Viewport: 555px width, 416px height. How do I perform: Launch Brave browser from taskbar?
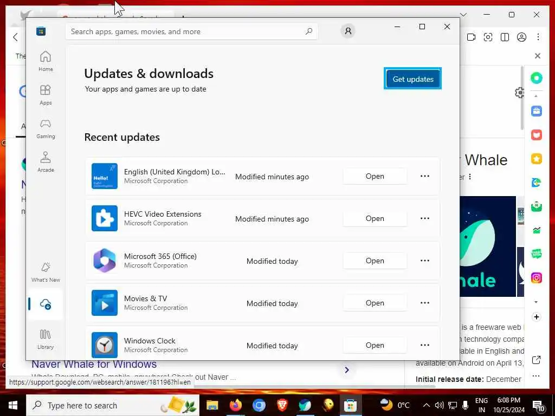[x=282, y=405]
